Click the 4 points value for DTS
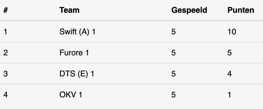Viewport: 263px width, 109px height. (229, 74)
